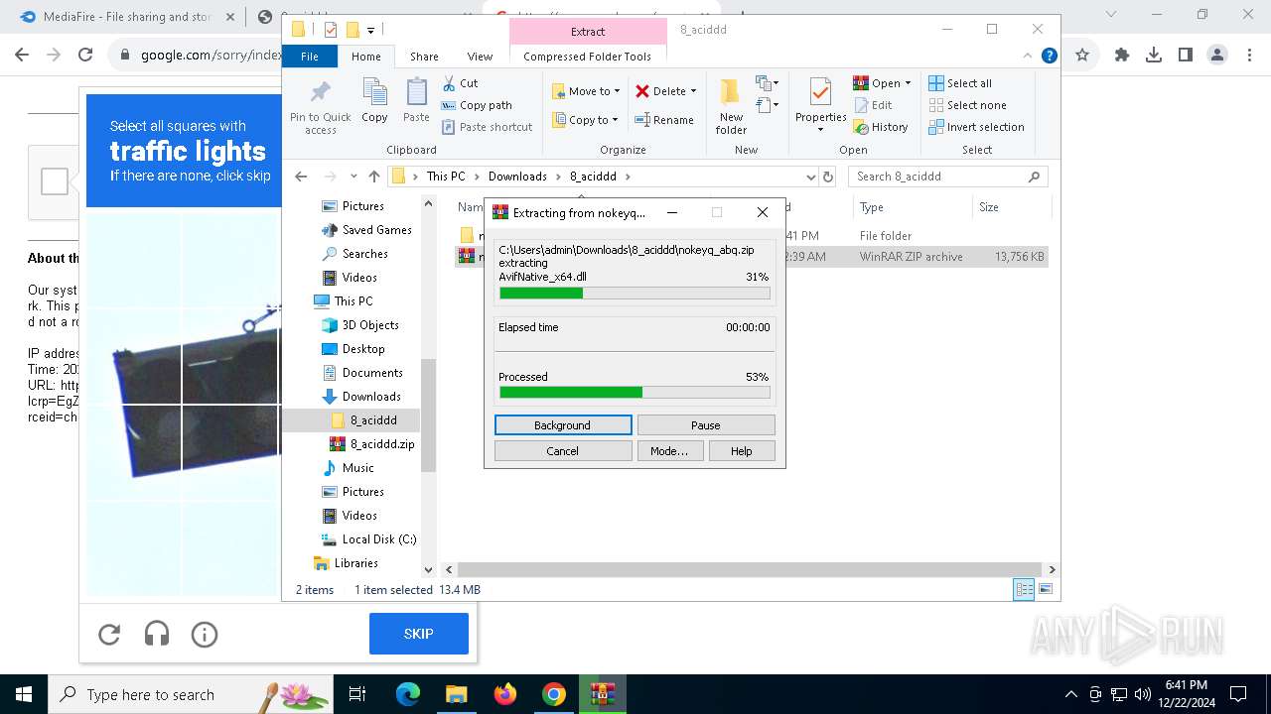This screenshot has height=714, width=1271.
Task: Select Documents in navigation pane
Action: pyautogui.click(x=372, y=373)
